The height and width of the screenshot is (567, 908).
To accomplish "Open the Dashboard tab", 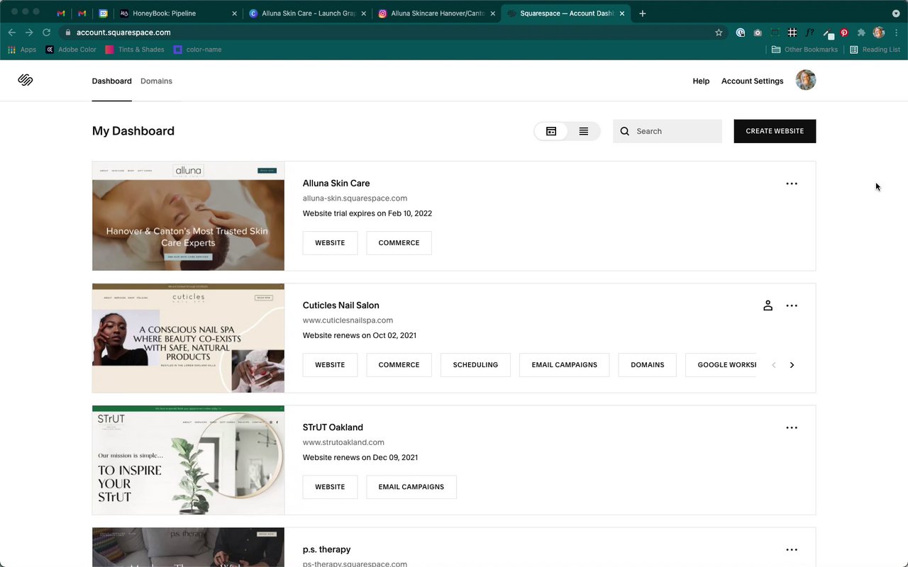I will 111,81.
